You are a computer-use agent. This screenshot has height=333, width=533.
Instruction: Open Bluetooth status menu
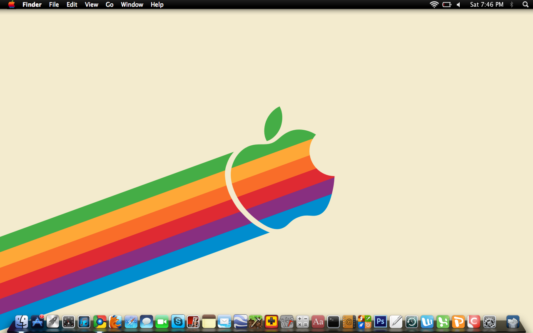coord(512,5)
